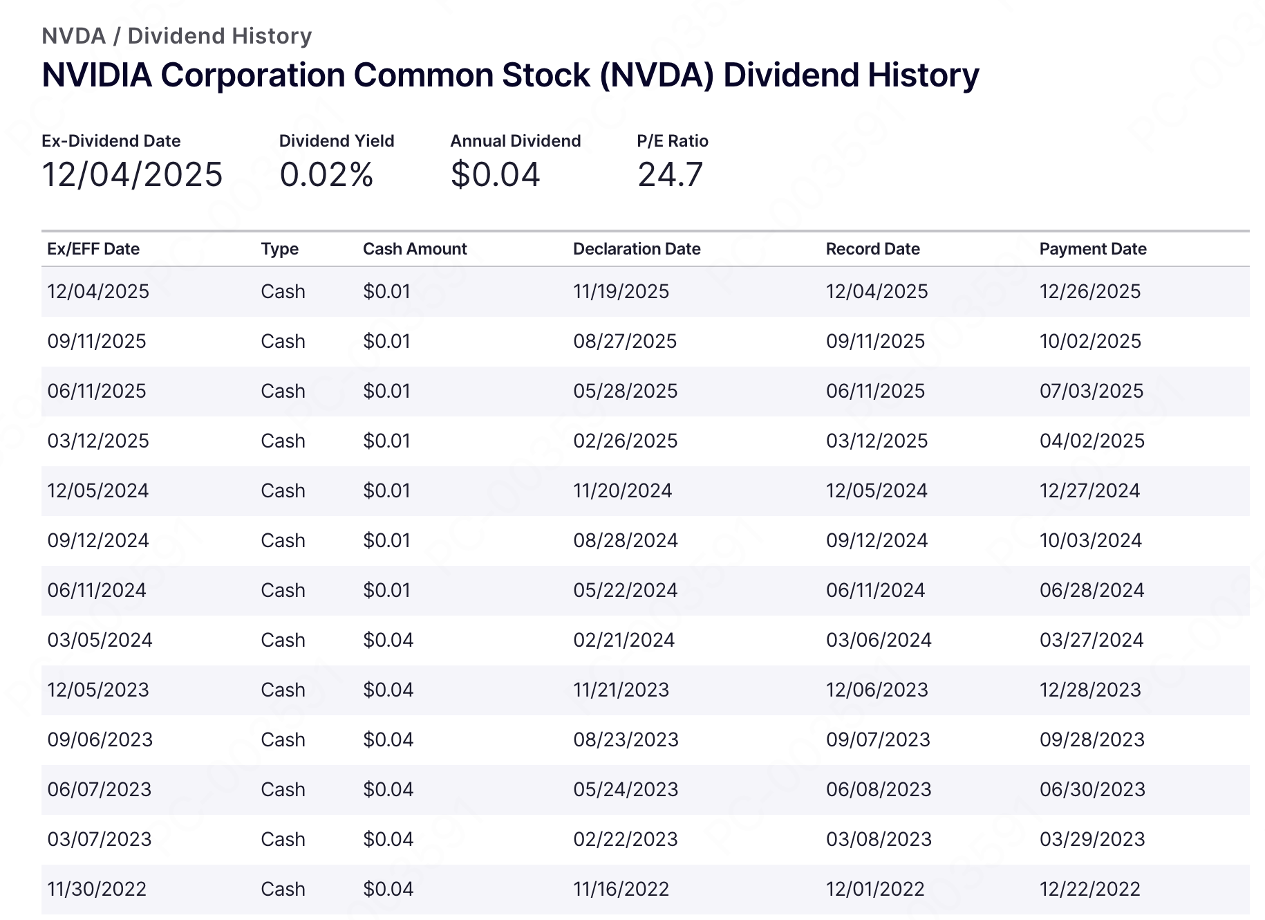Click the Ex-Dividend Date value 12/04/2025
The image size is (1265, 920).
[133, 175]
